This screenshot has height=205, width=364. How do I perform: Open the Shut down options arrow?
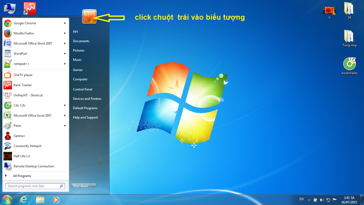[x=93, y=186]
